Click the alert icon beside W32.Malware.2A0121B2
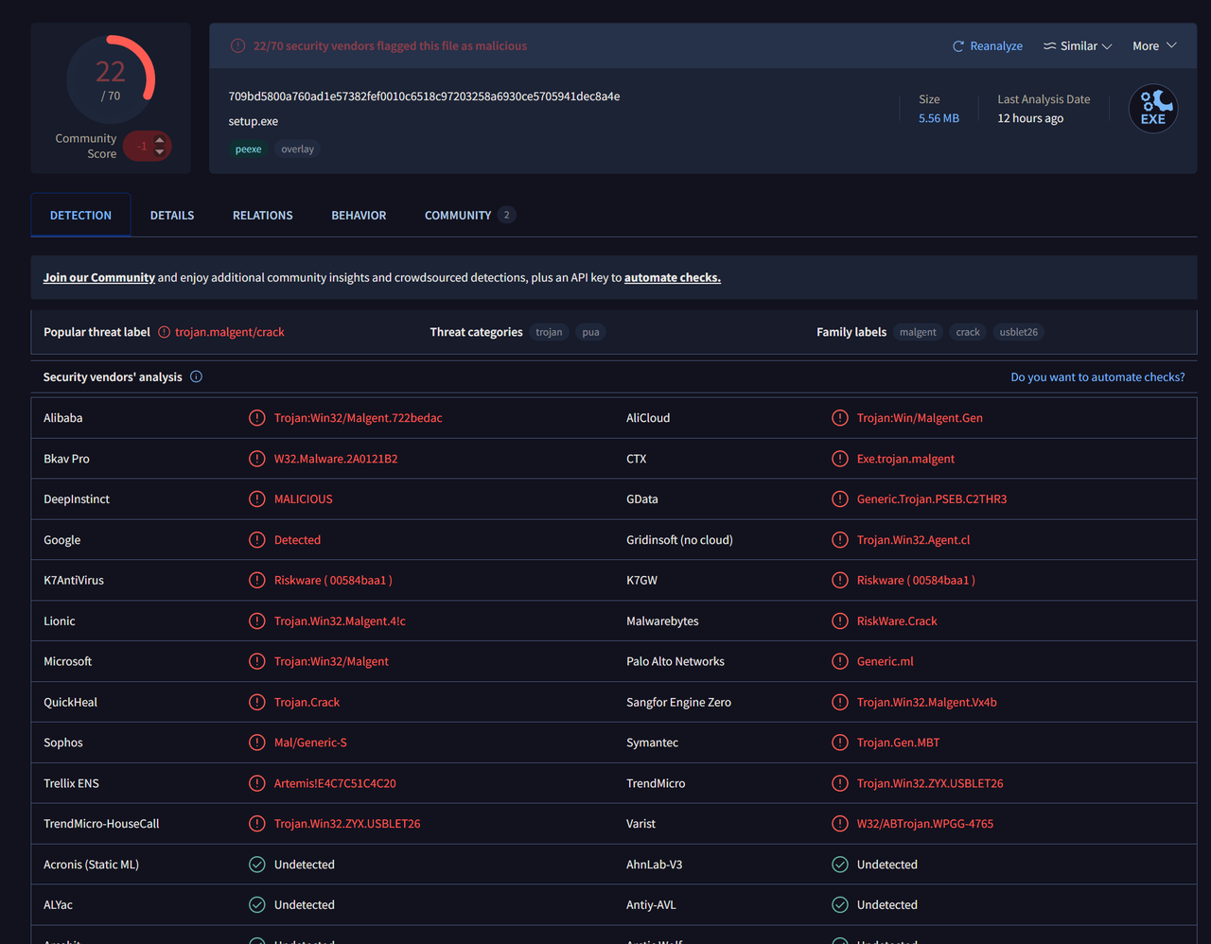Viewport: 1211px width, 944px height. coord(256,459)
